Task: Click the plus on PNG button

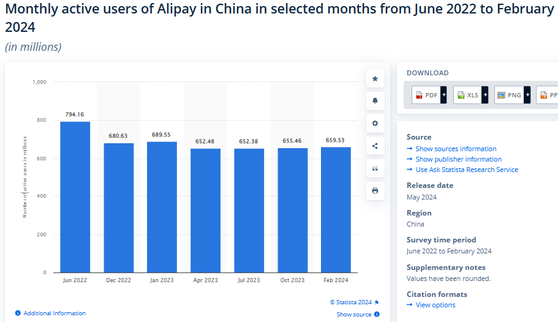Action: (x=527, y=95)
